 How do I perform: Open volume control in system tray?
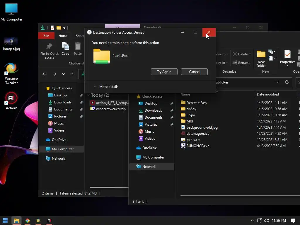point(267,221)
